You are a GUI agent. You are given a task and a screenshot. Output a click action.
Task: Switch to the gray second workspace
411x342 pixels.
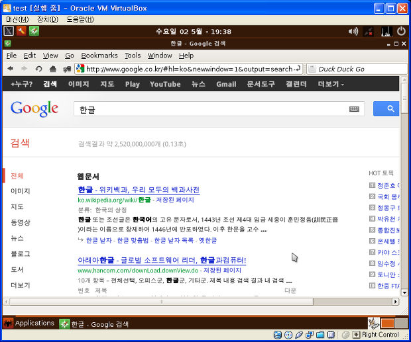(x=401, y=323)
